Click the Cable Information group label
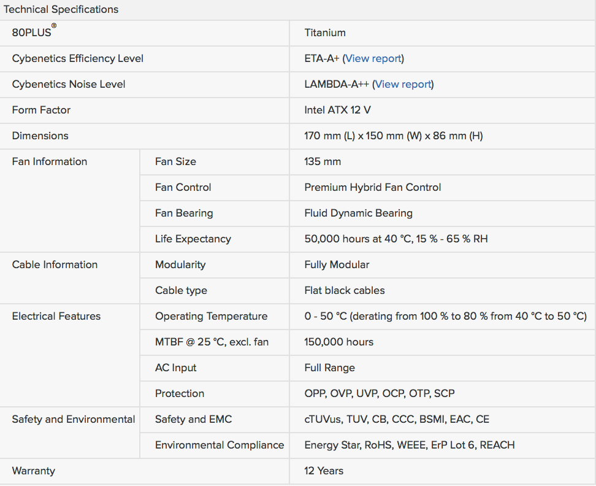This screenshot has width=596, height=486. pos(55,264)
